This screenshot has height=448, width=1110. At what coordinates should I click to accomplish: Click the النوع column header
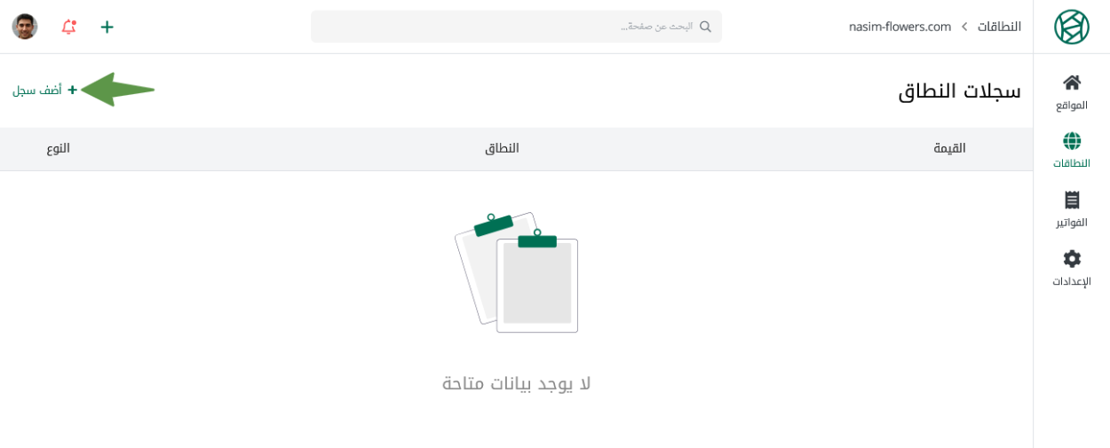[59, 148]
